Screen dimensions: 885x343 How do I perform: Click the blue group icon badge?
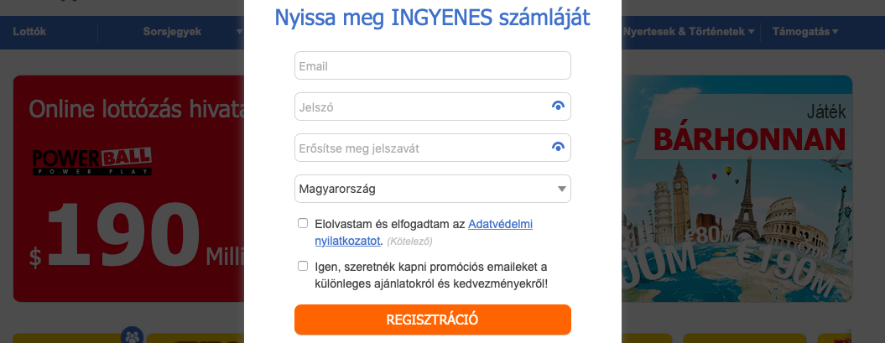pos(131,335)
